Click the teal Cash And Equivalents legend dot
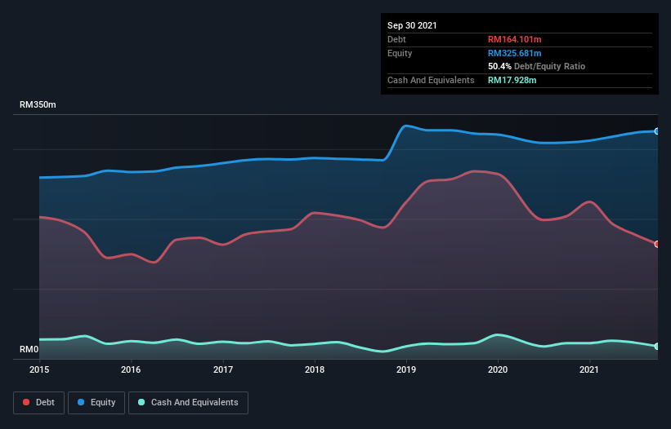This screenshot has height=429, width=671. click(x=141, y=402)
